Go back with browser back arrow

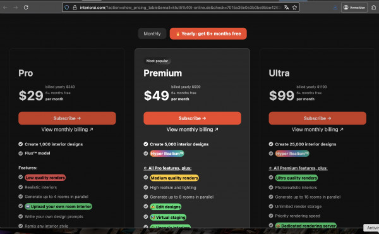[5, 8]
